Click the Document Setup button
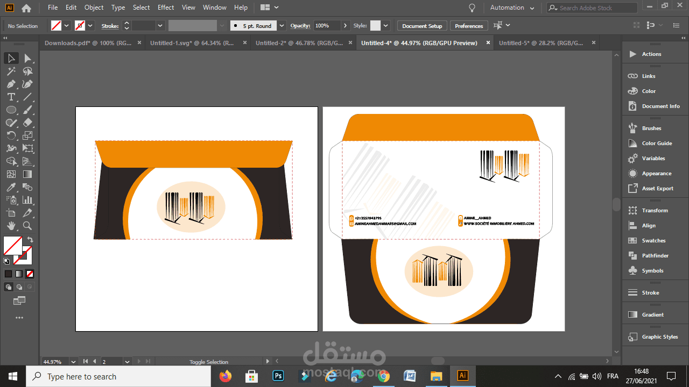Image resolution: width=689 pixels, height=387 pixels. pos(422,26)
